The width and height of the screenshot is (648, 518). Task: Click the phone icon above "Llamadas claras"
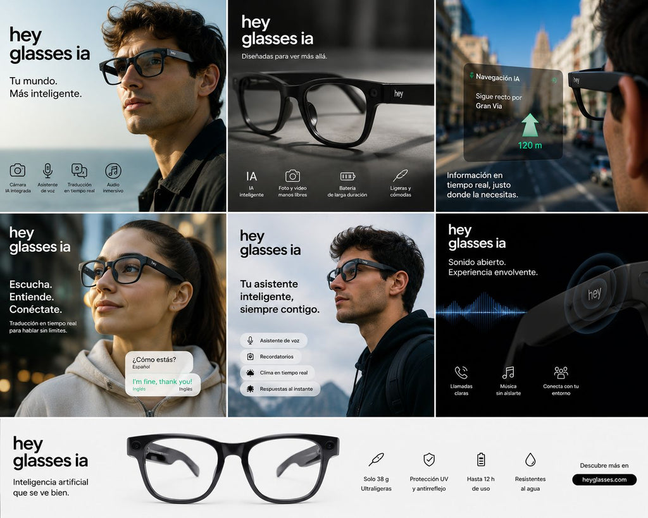(461, 372)
